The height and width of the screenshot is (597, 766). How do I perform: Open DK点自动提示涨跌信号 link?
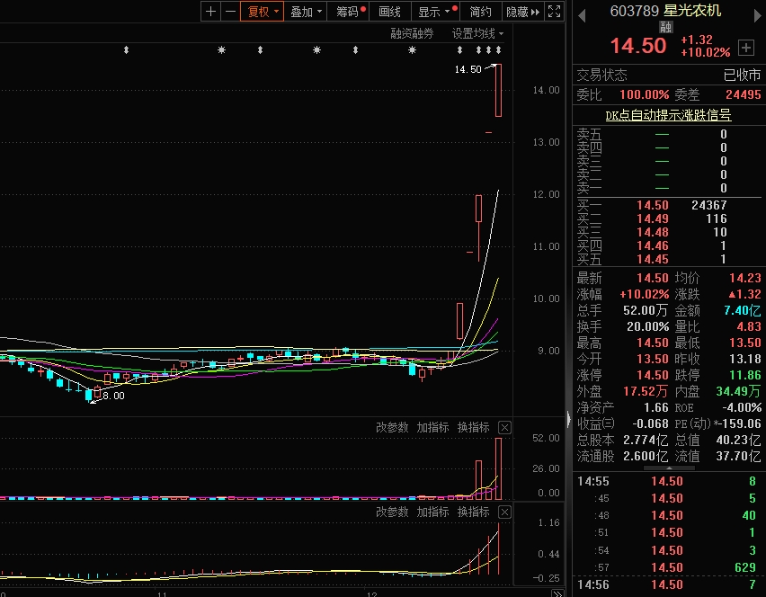pos(668,115)
